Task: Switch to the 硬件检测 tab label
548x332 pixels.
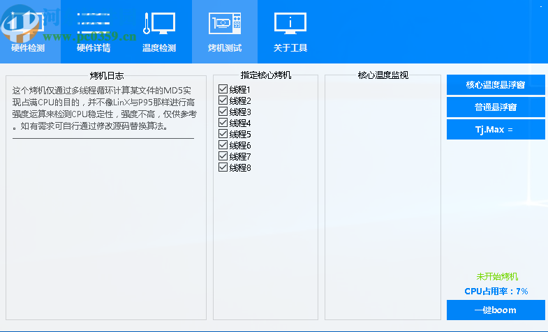Action: (28, 48)
